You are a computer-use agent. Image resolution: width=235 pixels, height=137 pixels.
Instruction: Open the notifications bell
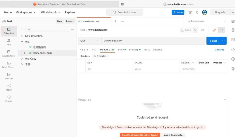197,12
